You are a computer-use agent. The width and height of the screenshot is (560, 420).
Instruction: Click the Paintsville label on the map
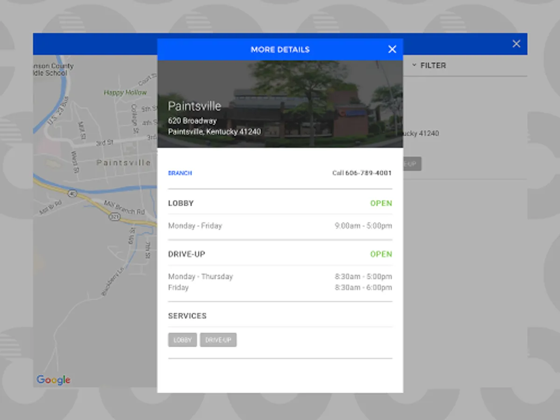click(124, 163)
